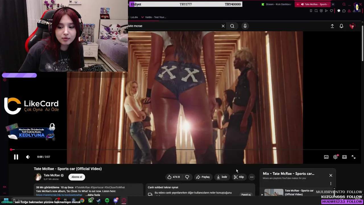The height and width of the screenshot is (205, 364).
Task: Open the 'Valdle - Test Your...' bookmark
Action: [154, 17]
